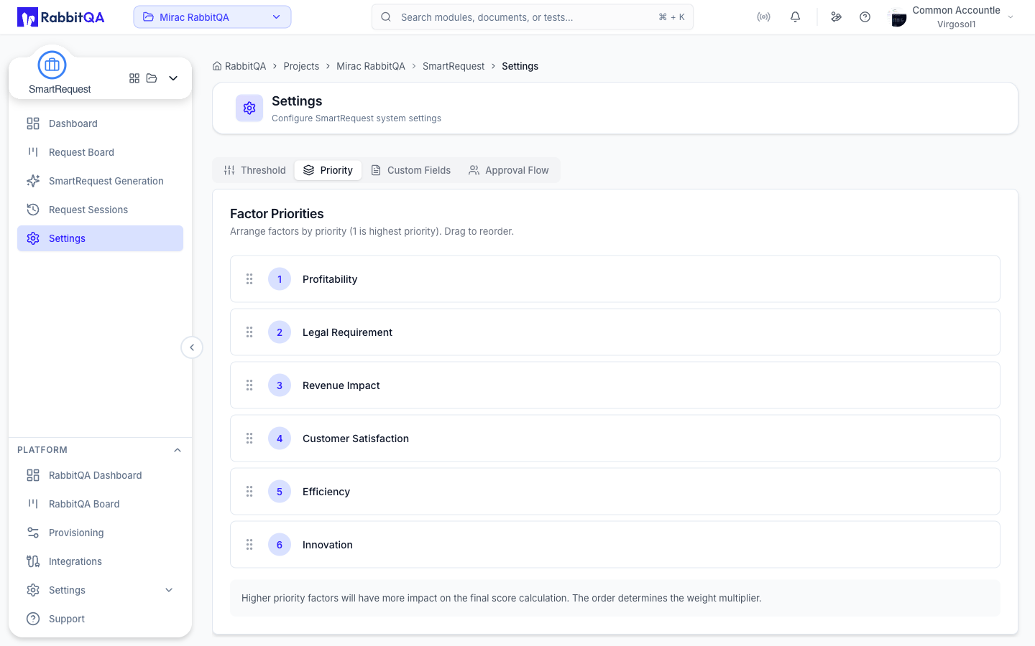Switch to the Threshold tab
The width and height of the screenshot is (1035, 646).
255,170
